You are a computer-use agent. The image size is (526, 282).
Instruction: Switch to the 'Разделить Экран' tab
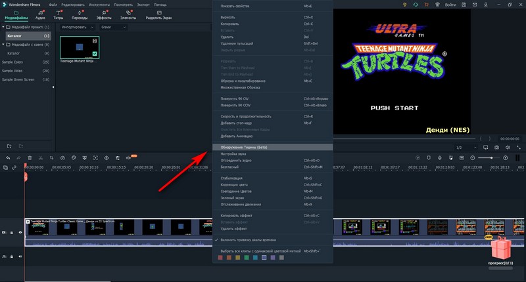click(x=158, y=15)
